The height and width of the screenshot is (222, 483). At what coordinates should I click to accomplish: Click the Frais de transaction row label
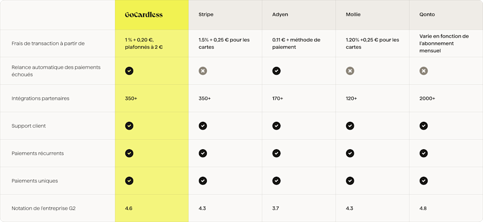click(48, 43)
